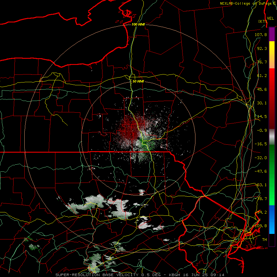277x277 pixels.
Task: Select the -63.1 velocity scale value
Action: click(261, 185)
